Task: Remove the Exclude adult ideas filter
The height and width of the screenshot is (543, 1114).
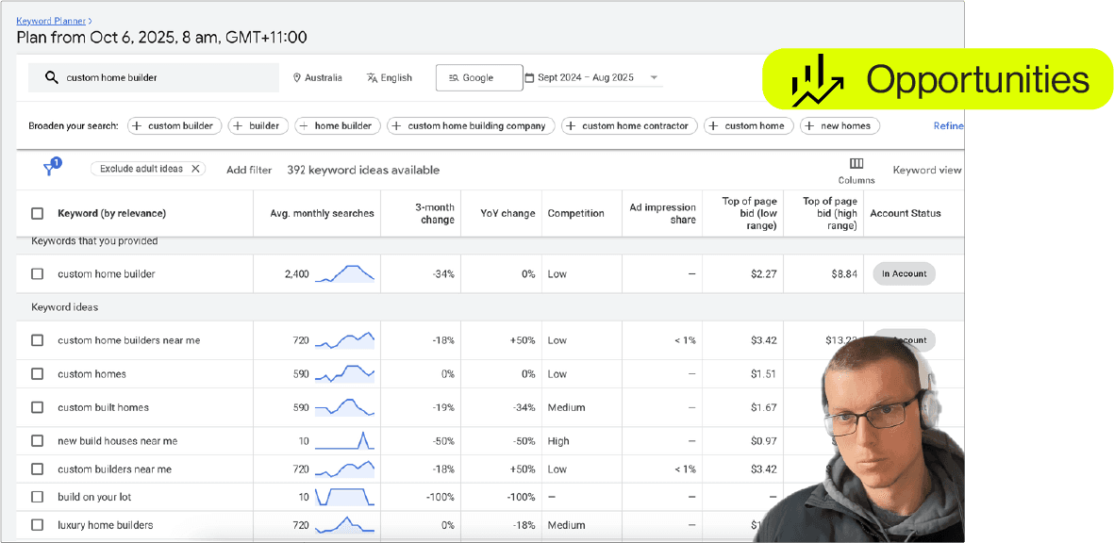Action: (x=195, y=169)
